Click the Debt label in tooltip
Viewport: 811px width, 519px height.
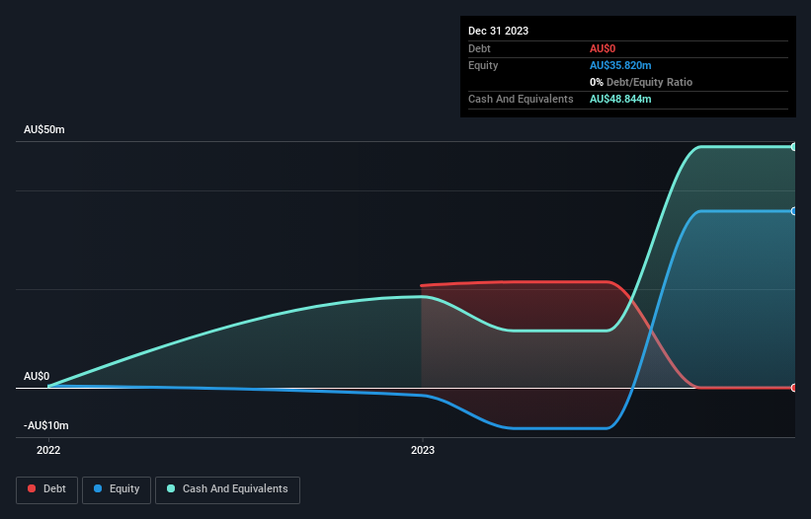click(479, 48)
